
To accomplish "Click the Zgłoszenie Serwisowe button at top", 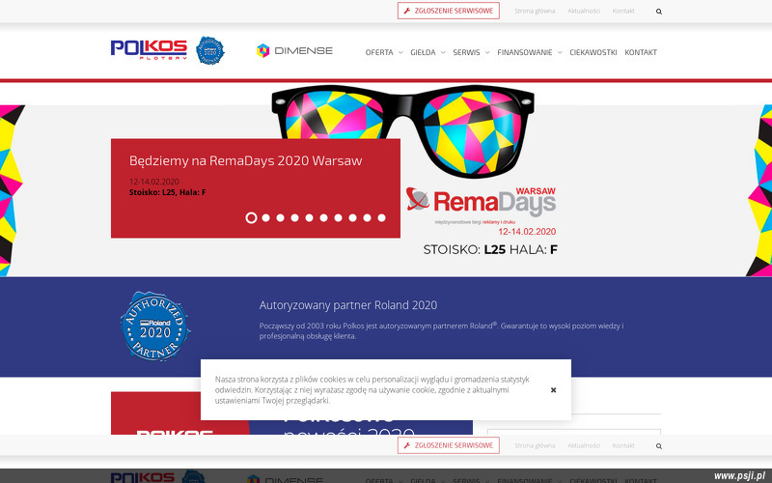I will click(449, 11).
